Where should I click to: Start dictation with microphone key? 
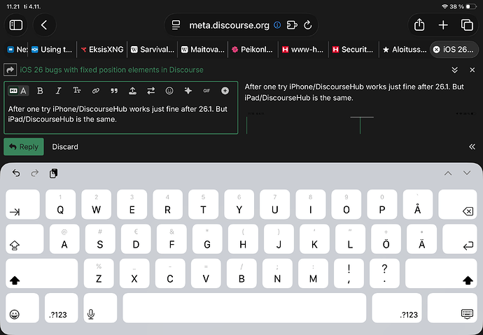tap(100, 308)
